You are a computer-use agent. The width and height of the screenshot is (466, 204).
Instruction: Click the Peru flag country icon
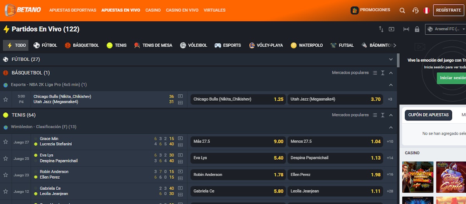tap(426, 10)
